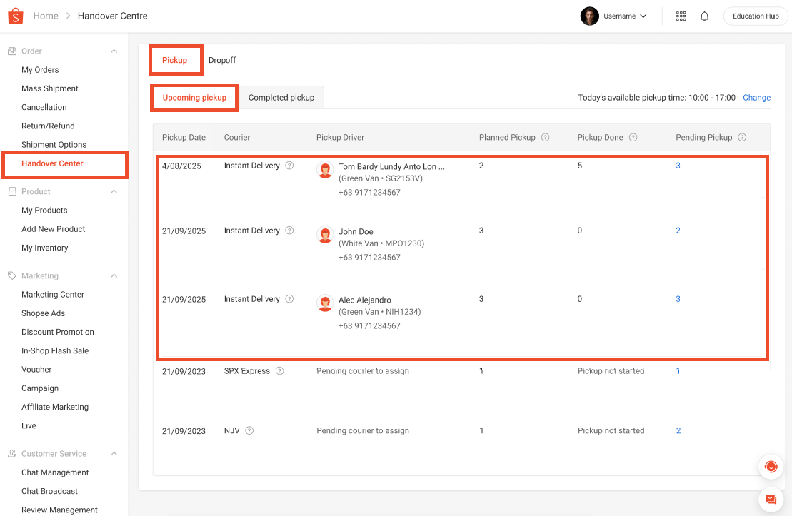Click Tom Bardy's driver avatar icon

pyautogui.click(x=325, y=170)
